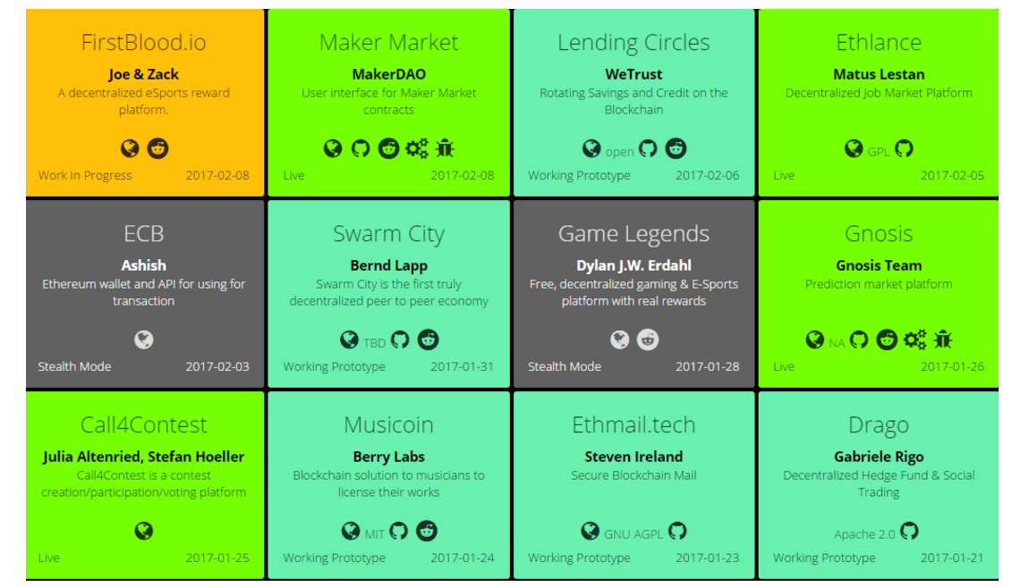Screen dimensions: 1012x587
Task: Click the Gnosis bug icon
Action: [943, 340]
